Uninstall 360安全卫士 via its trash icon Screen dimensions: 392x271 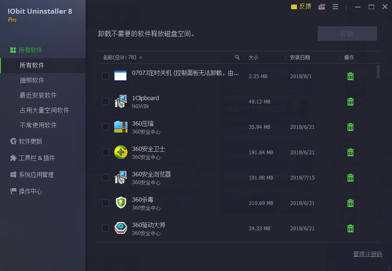pyautogui.click(x=350, y=152)
